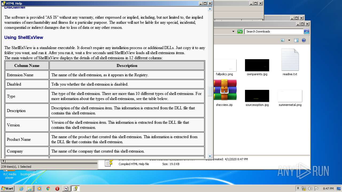The width and height of the screenshot is (342, 192).
Task: Click the HTML Help scrollbar up arrow
Action: pyautogui.click(x=210, y=9)
